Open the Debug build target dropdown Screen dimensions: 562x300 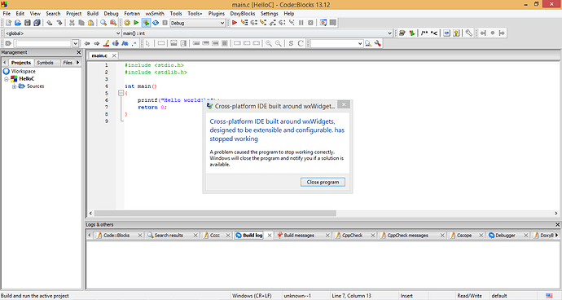(222, 23)
